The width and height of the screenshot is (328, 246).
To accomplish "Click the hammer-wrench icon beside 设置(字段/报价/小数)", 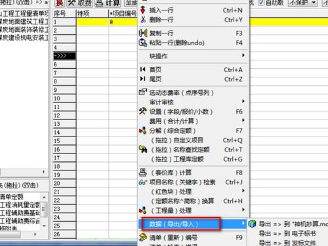I will click(143, 112).
